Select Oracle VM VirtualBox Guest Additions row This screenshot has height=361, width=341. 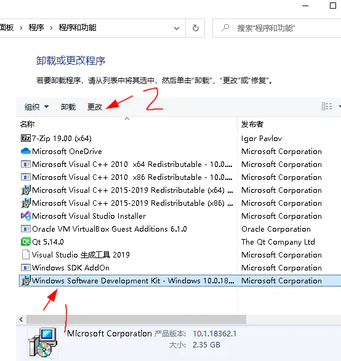[x=180, y=229]
